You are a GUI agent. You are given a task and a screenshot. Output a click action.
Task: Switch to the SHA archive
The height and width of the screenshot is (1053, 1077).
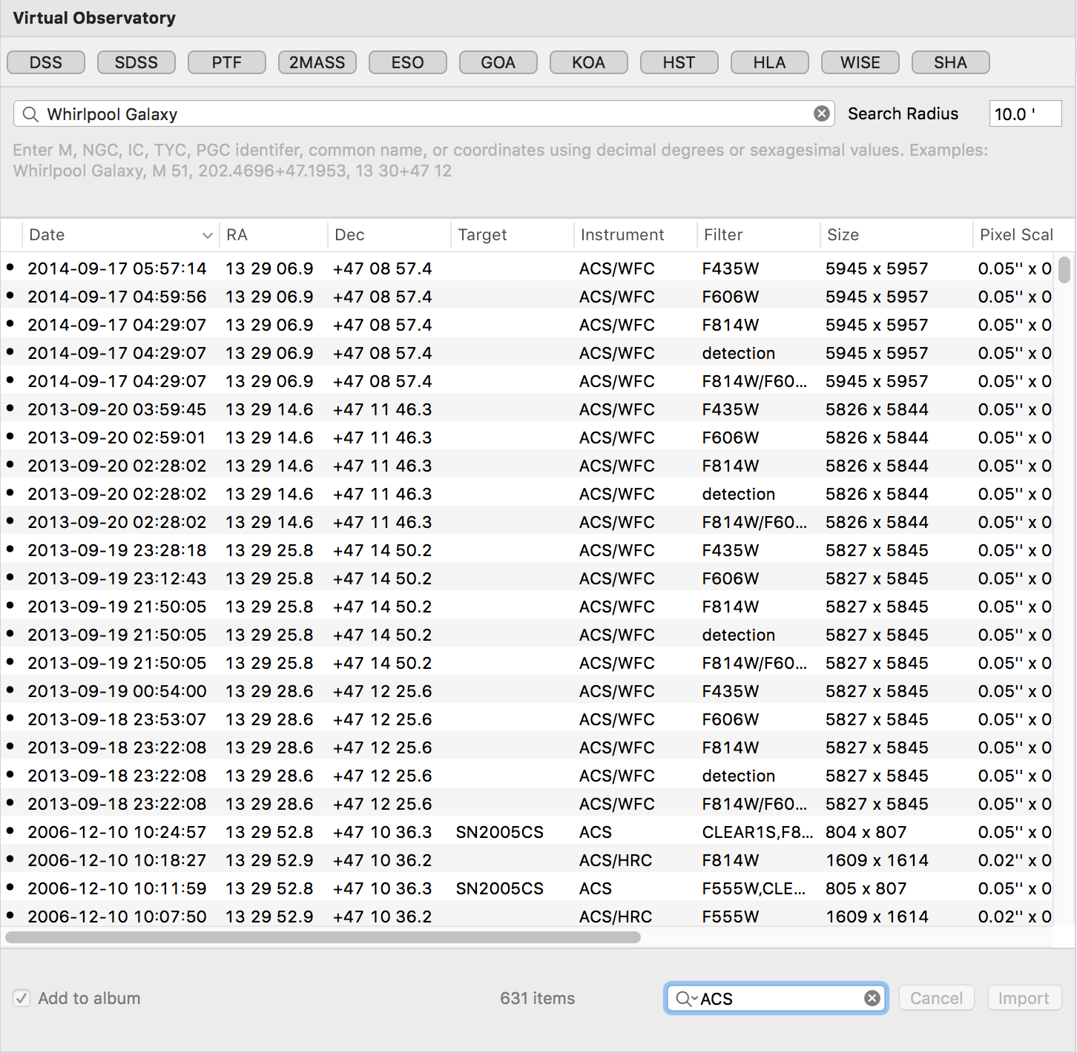point(951,62)
